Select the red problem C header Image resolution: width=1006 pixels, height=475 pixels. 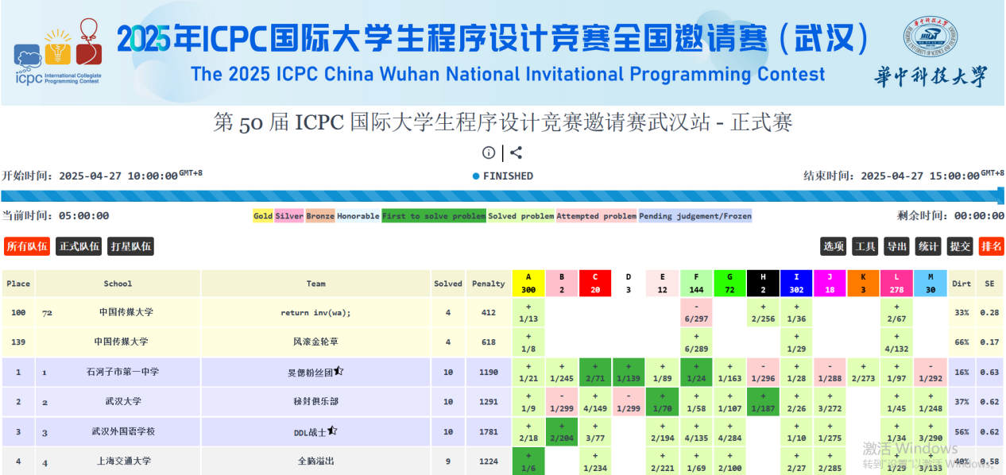[594, 284]
